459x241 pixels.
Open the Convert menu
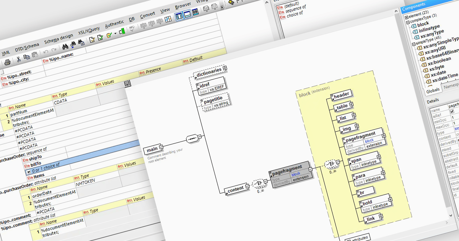(147, 15)
